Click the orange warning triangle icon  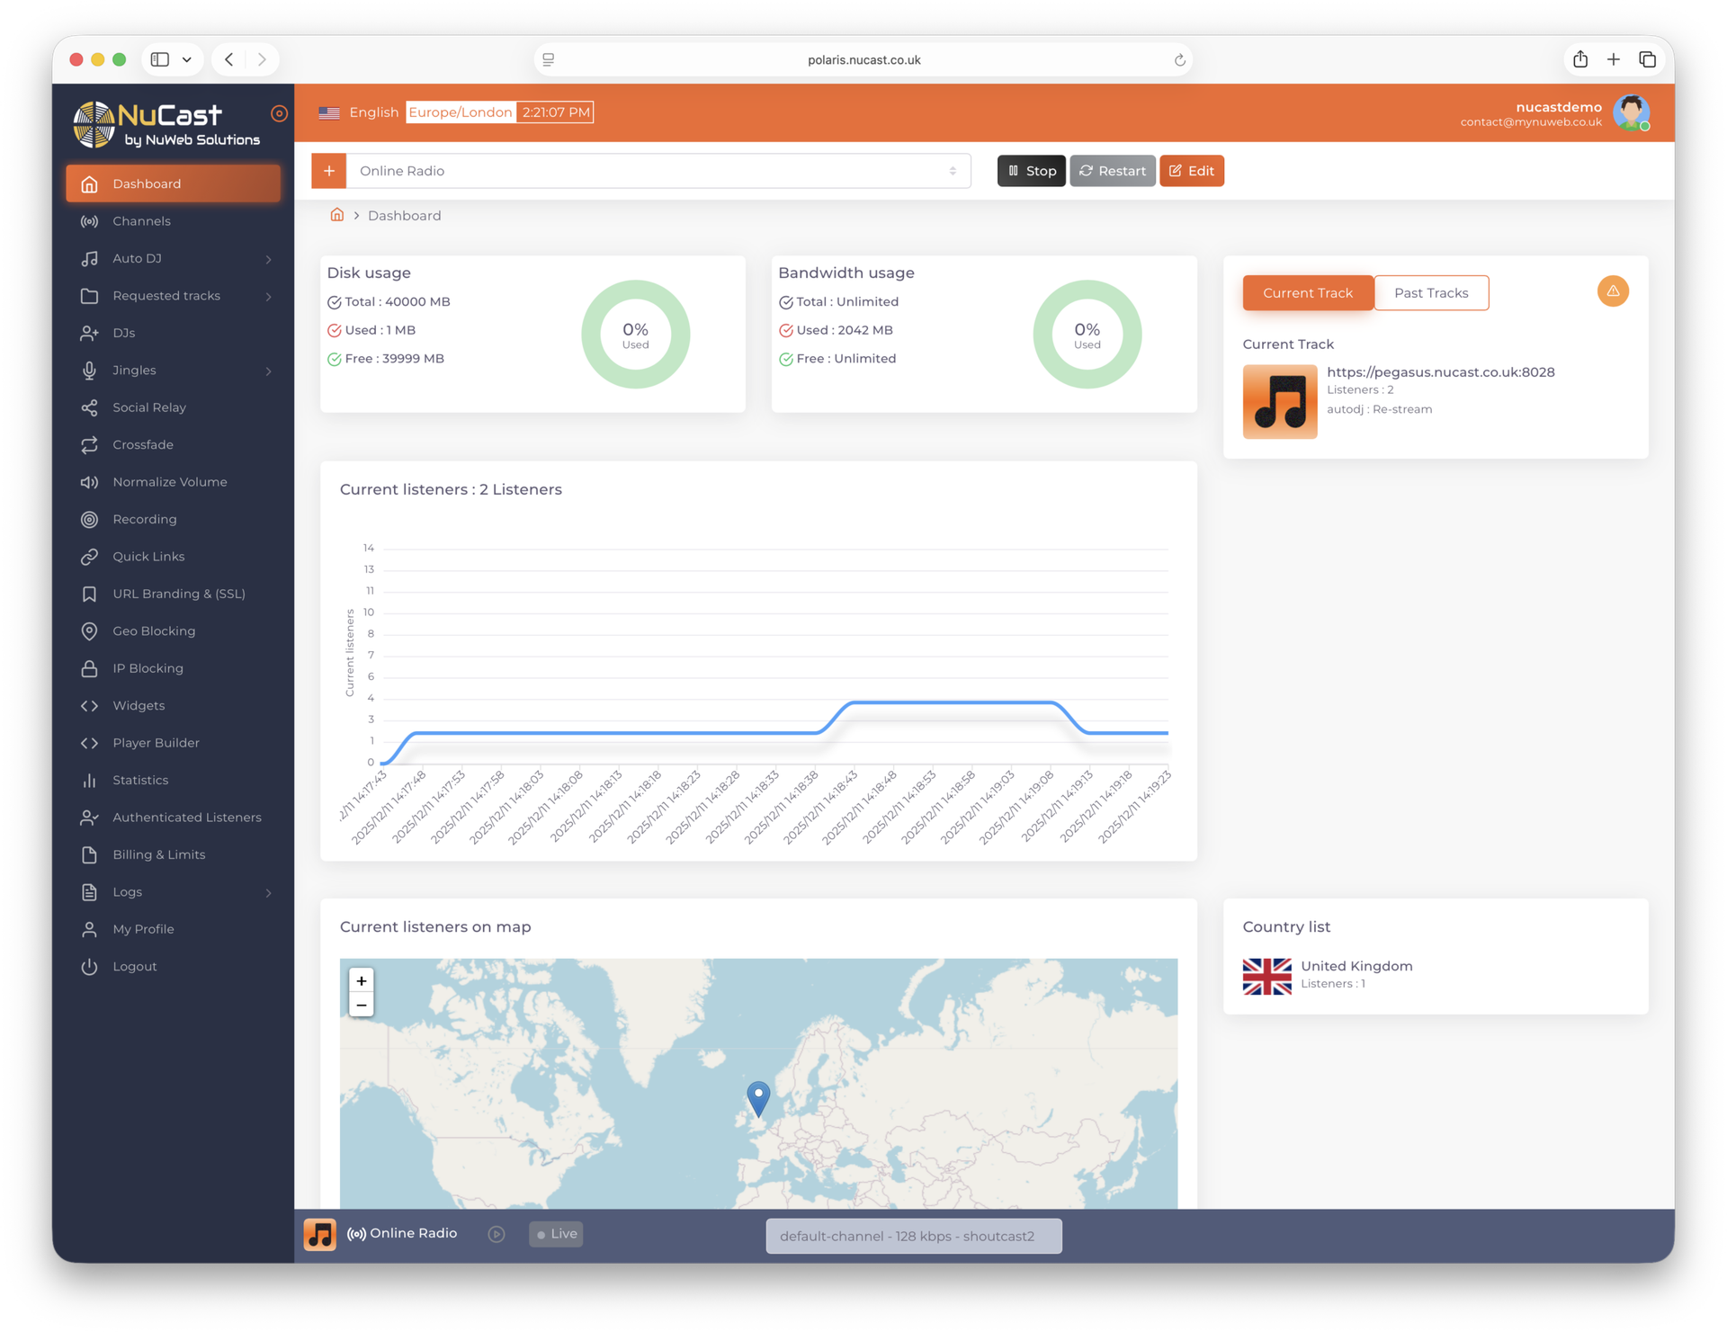[x=1612, y=291]
